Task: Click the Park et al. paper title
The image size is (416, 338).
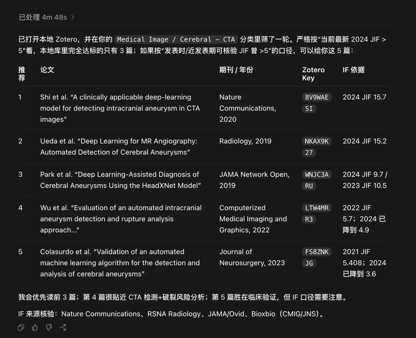Action: [121, 180]
